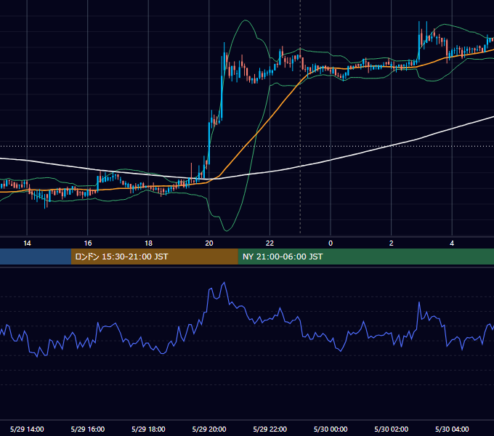Click the 5/30 00:00 date label
This screenshot has width=494, height=436.
pyautogui.click(x=331, y=429)
